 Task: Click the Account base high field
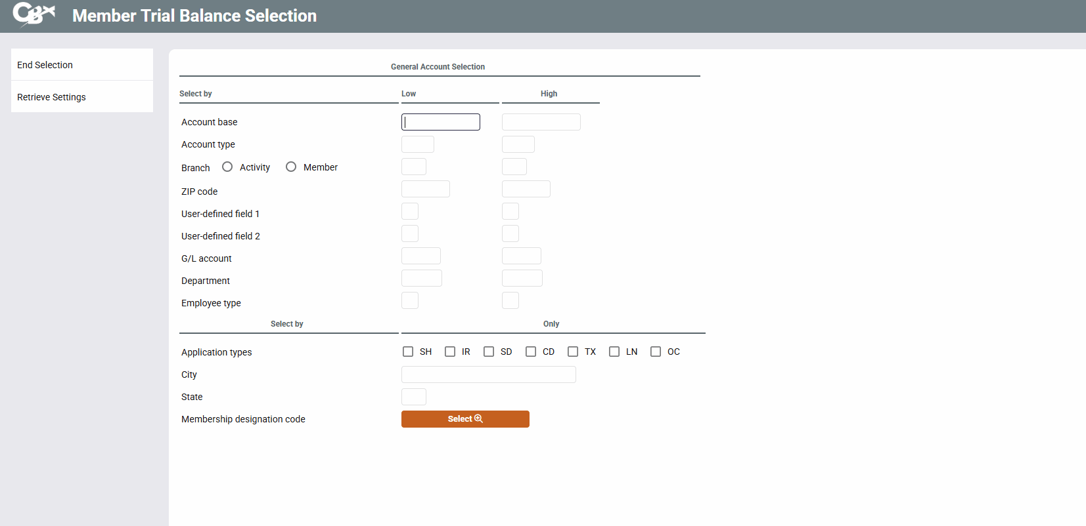[541, 122]
